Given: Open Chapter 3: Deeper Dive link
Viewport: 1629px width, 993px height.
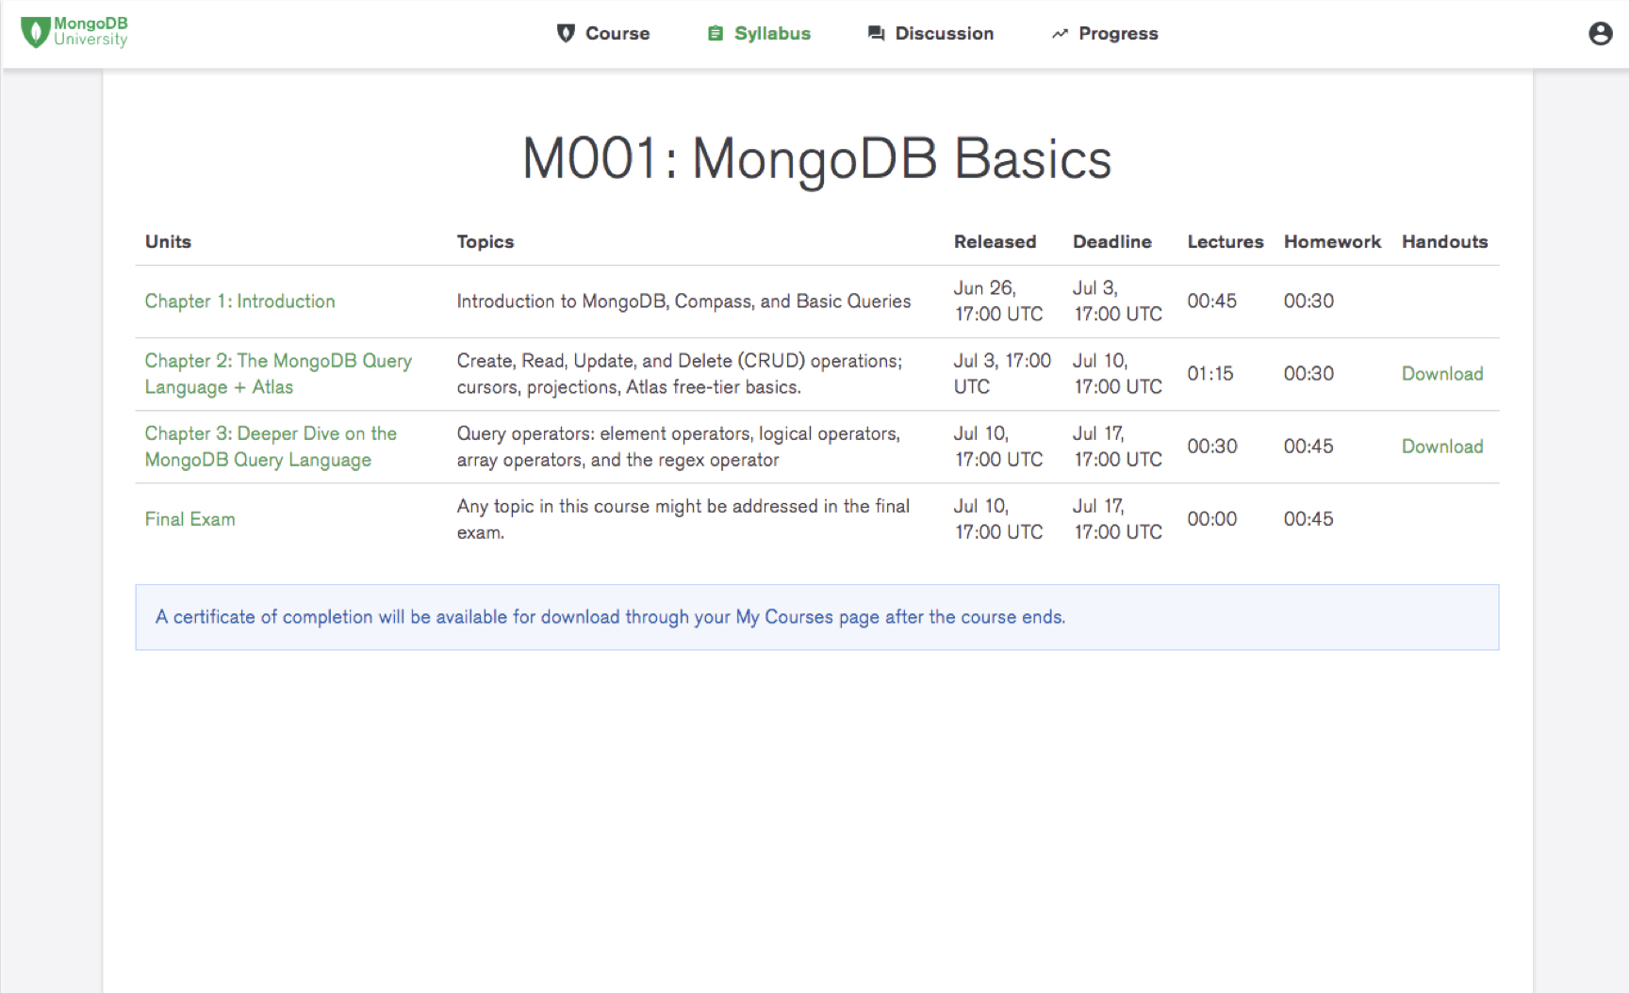Looking at the screenshot, I should (271, 447).
